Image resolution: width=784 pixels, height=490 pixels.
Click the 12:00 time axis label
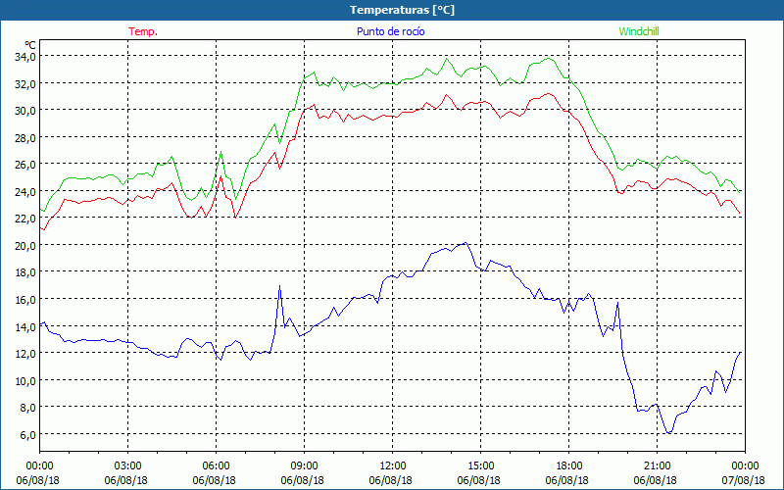(x=393, y=466)
